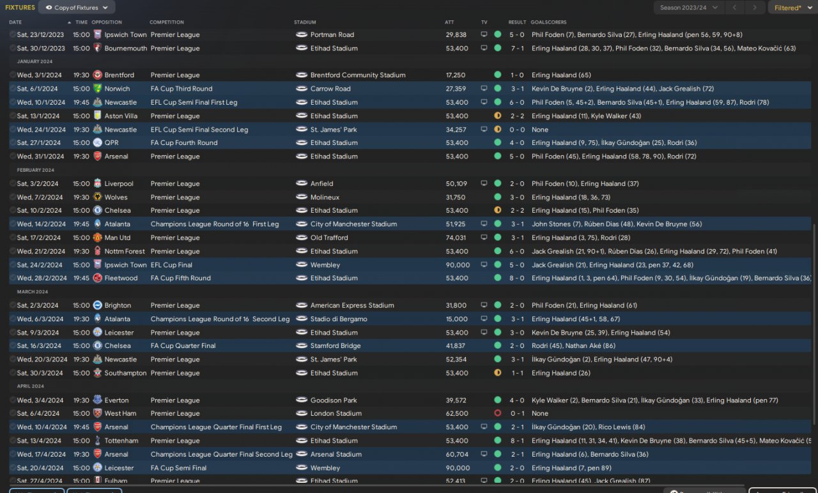The image size is (818, 493).
Task: Expand the Filtered dropdown menu
Action: (791, 8)
